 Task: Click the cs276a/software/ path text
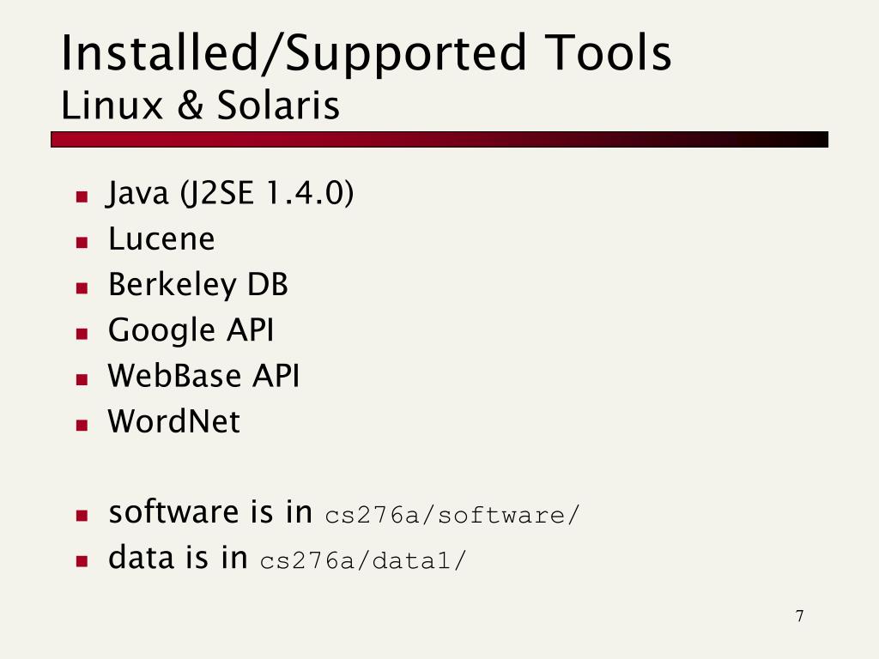point(452,516)
